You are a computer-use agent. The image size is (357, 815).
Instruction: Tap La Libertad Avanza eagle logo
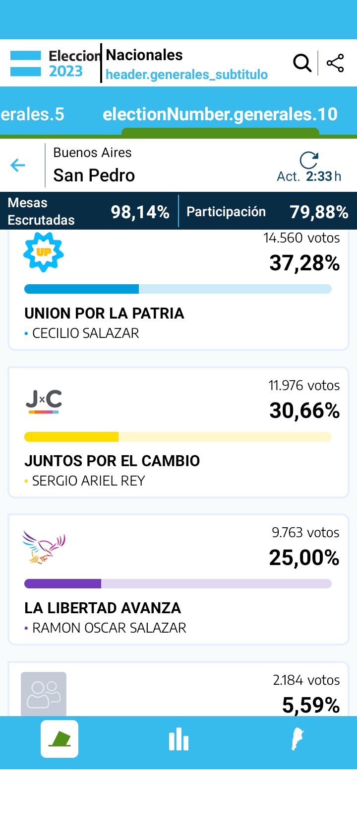tap(44, 547)
